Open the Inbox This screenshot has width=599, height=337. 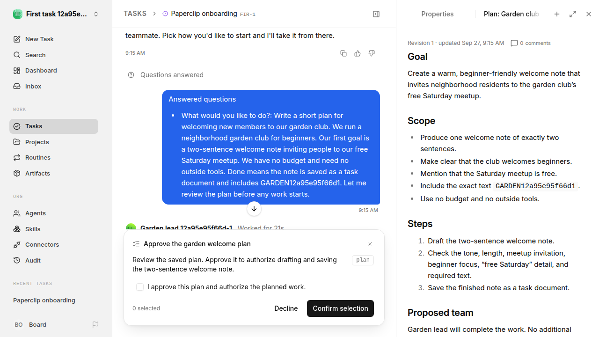54,86
